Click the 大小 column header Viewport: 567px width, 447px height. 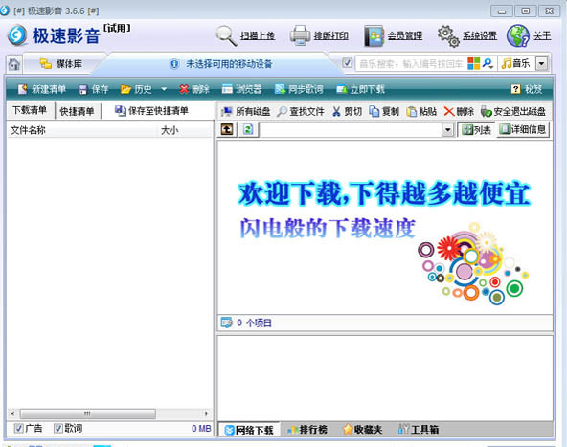[185, 130]
